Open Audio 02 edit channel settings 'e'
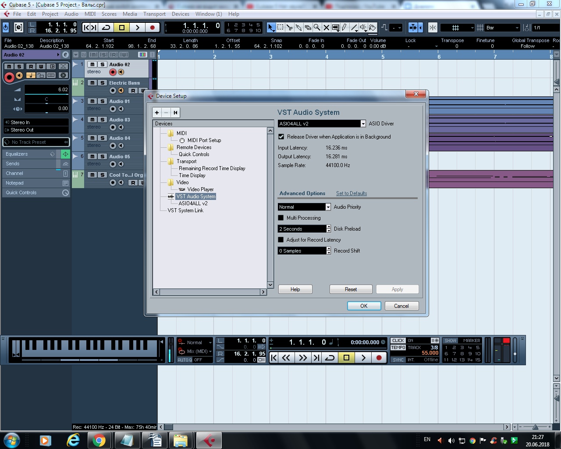The height and width of the screenshot is (449, 561). [65, 55]
